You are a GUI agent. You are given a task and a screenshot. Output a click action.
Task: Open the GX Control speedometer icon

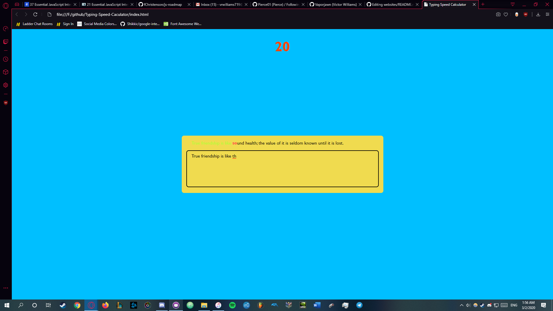(5, 29)
